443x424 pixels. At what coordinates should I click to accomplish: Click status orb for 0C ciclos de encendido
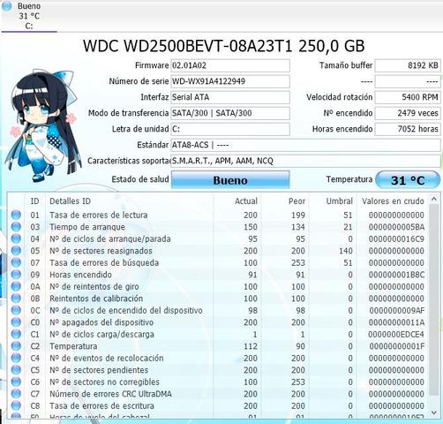click(16, 310)
